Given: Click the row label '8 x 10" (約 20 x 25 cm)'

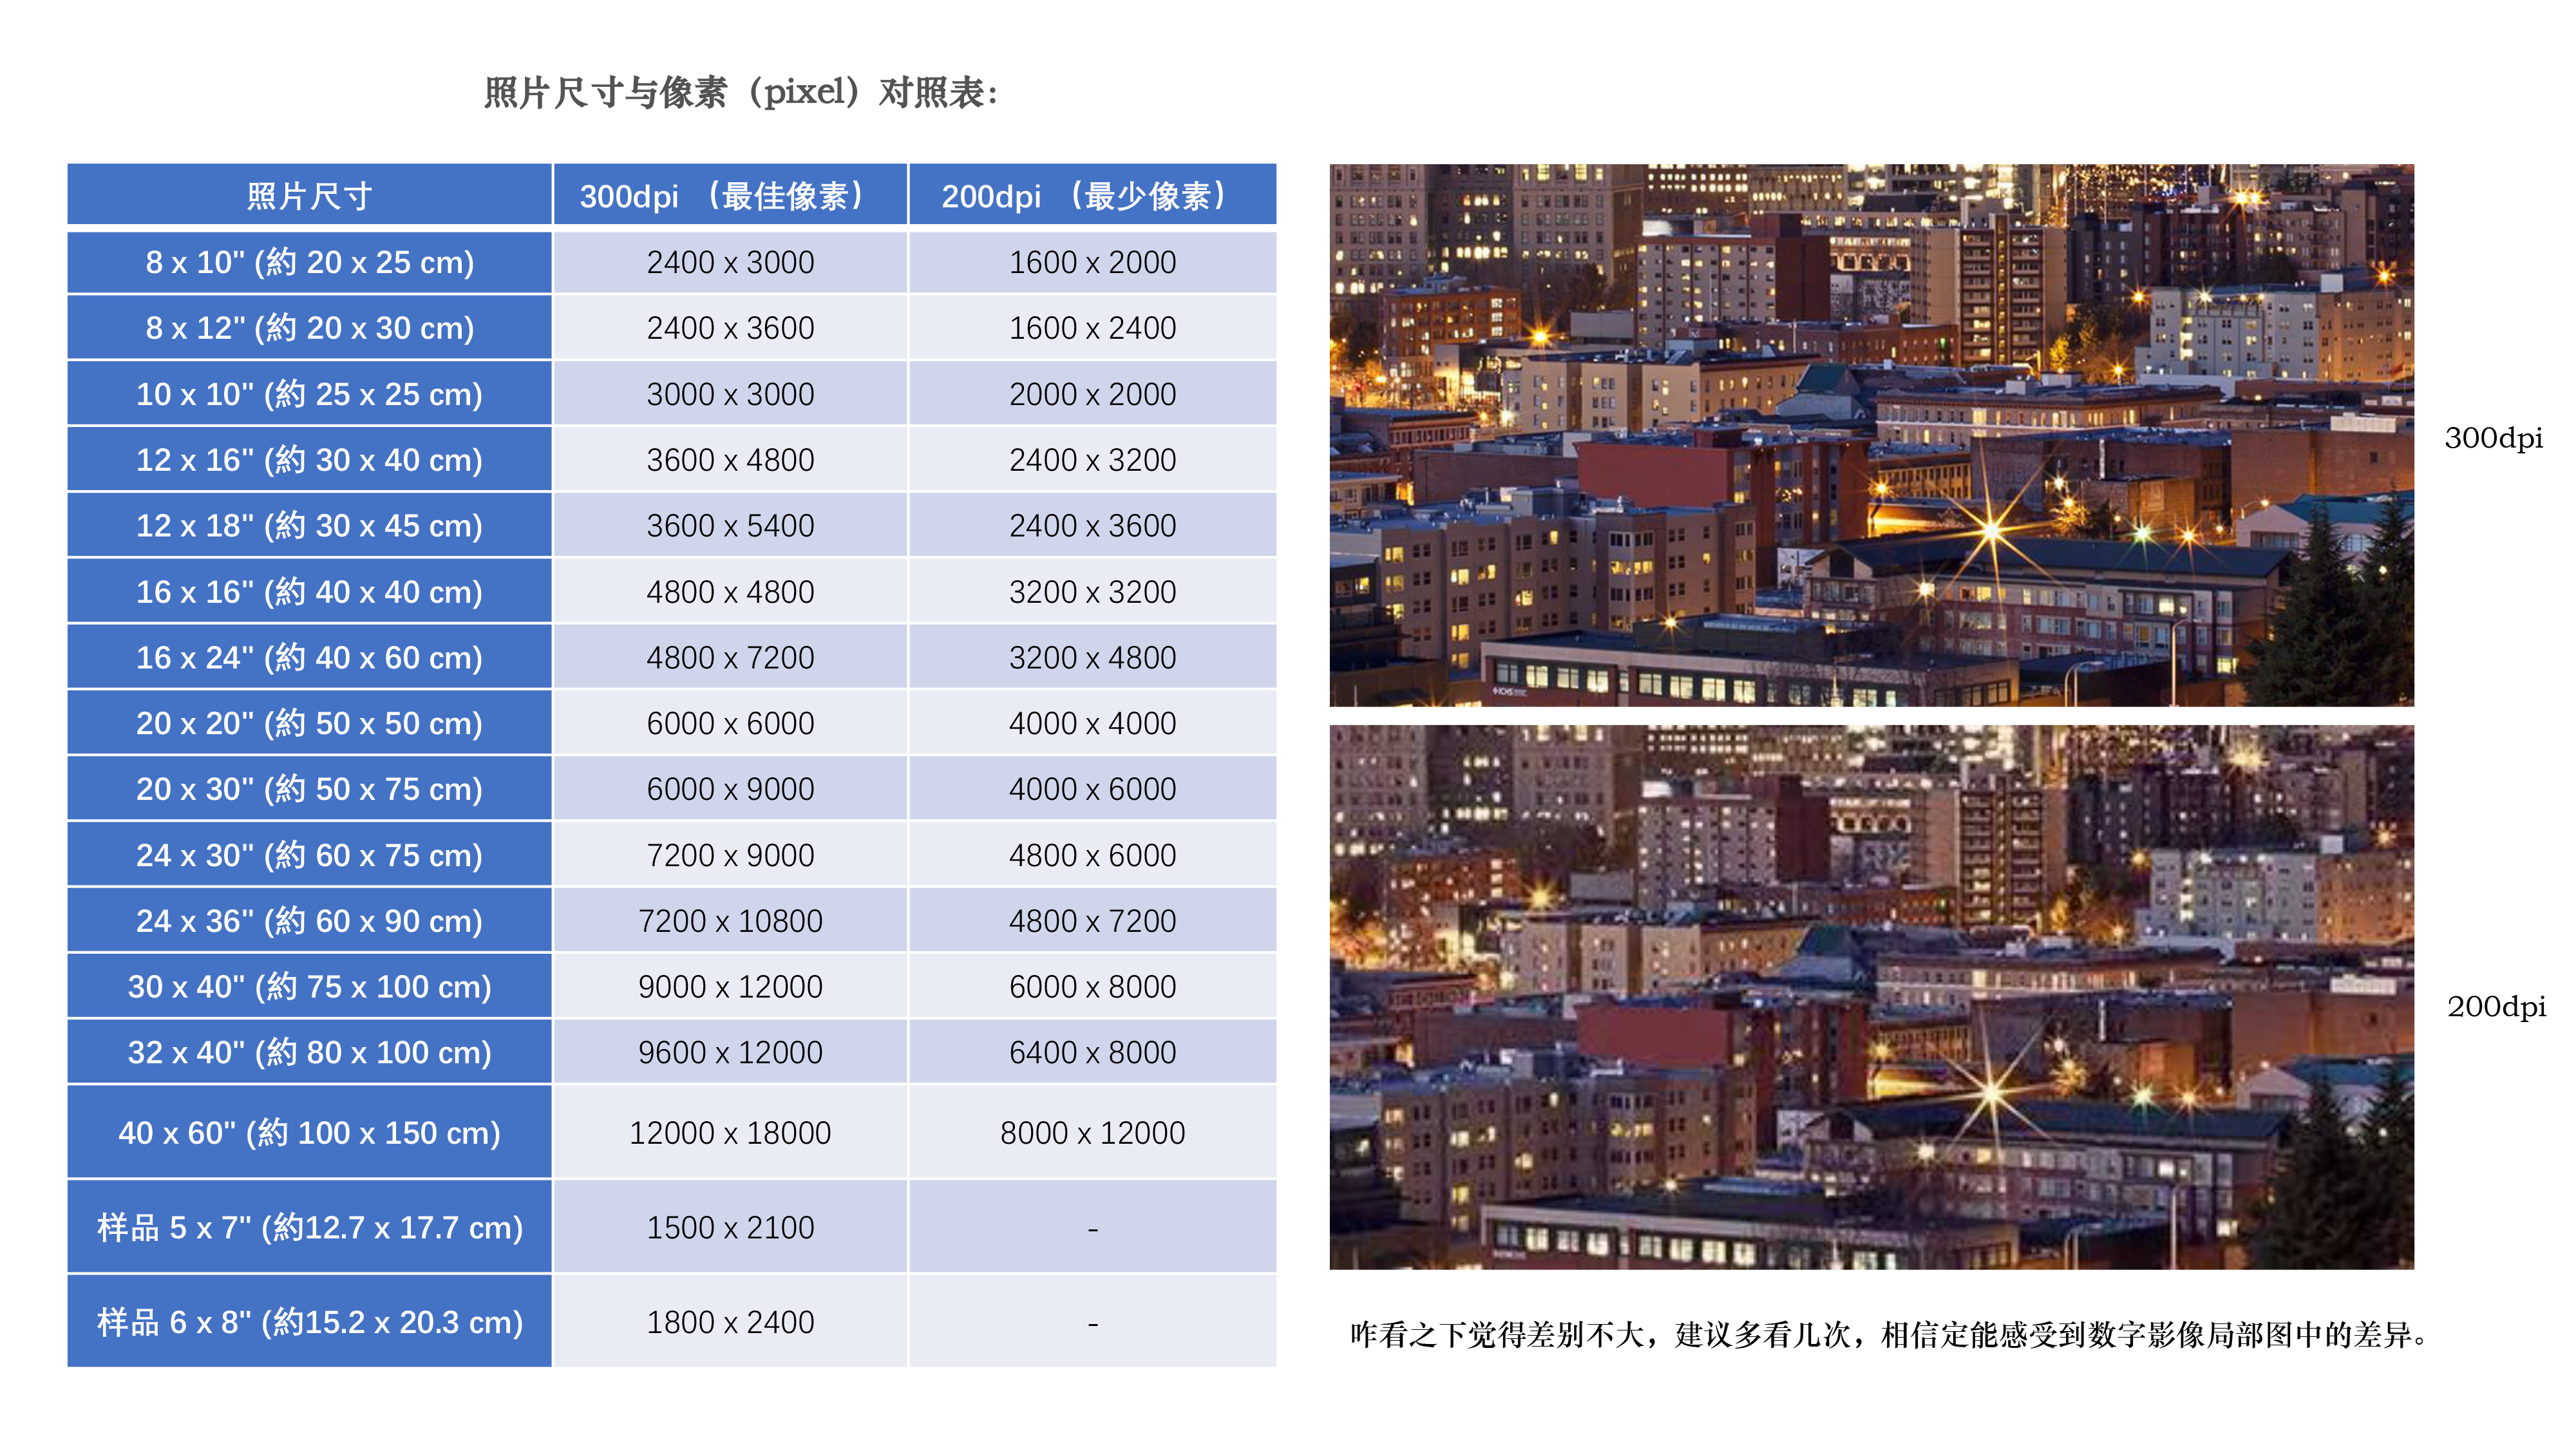Looking at the screenshot, I should click(309, 262).
